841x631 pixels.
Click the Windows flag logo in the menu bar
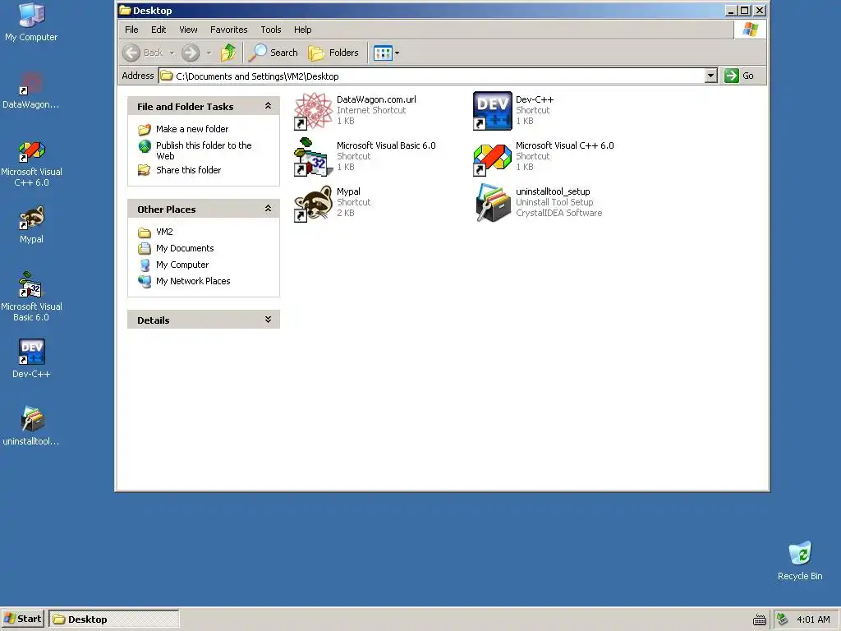[x=751, y=30]
